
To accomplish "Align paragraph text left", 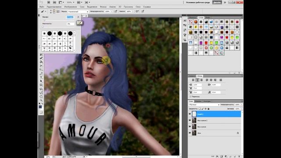I will pyautogui.click(x=193, y=80).
